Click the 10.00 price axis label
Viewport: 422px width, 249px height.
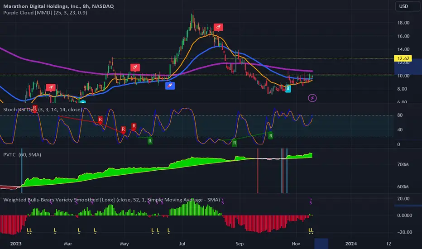[403, 76]
